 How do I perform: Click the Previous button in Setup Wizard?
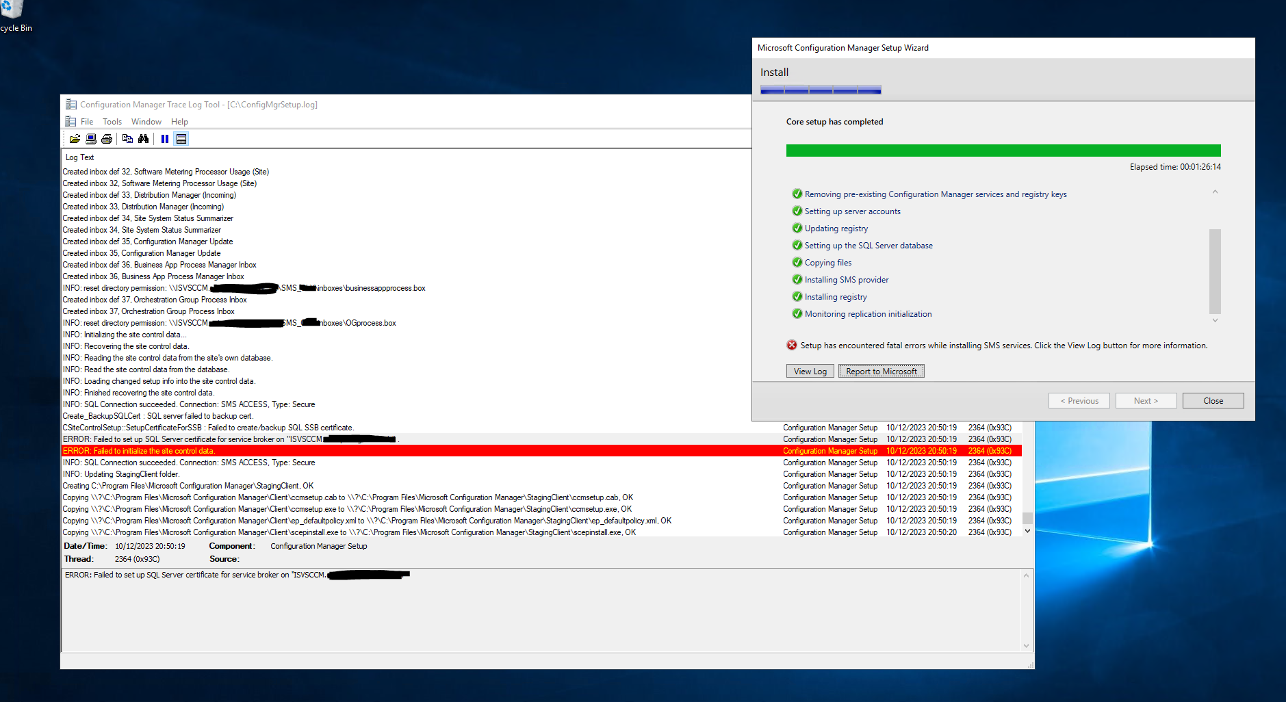(1079, 401)
